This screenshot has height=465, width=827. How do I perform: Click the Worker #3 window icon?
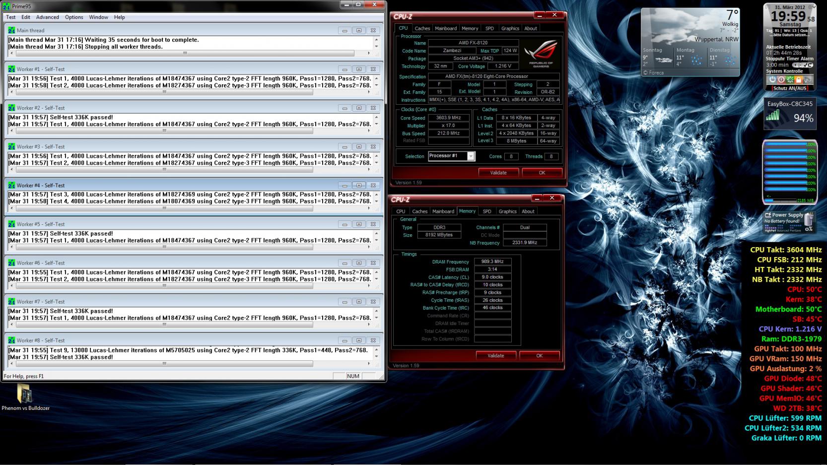coord(11,146)
